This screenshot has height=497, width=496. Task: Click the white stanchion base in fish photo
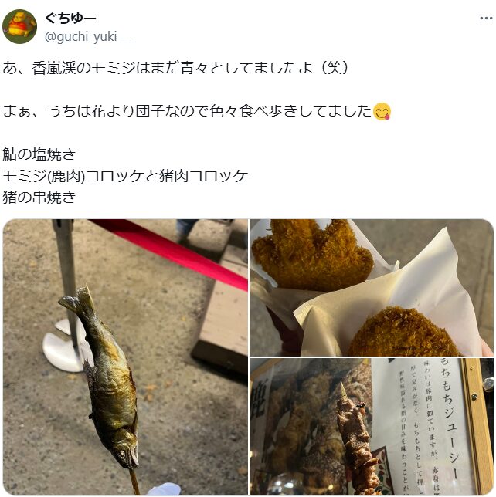tap(63, 346)
